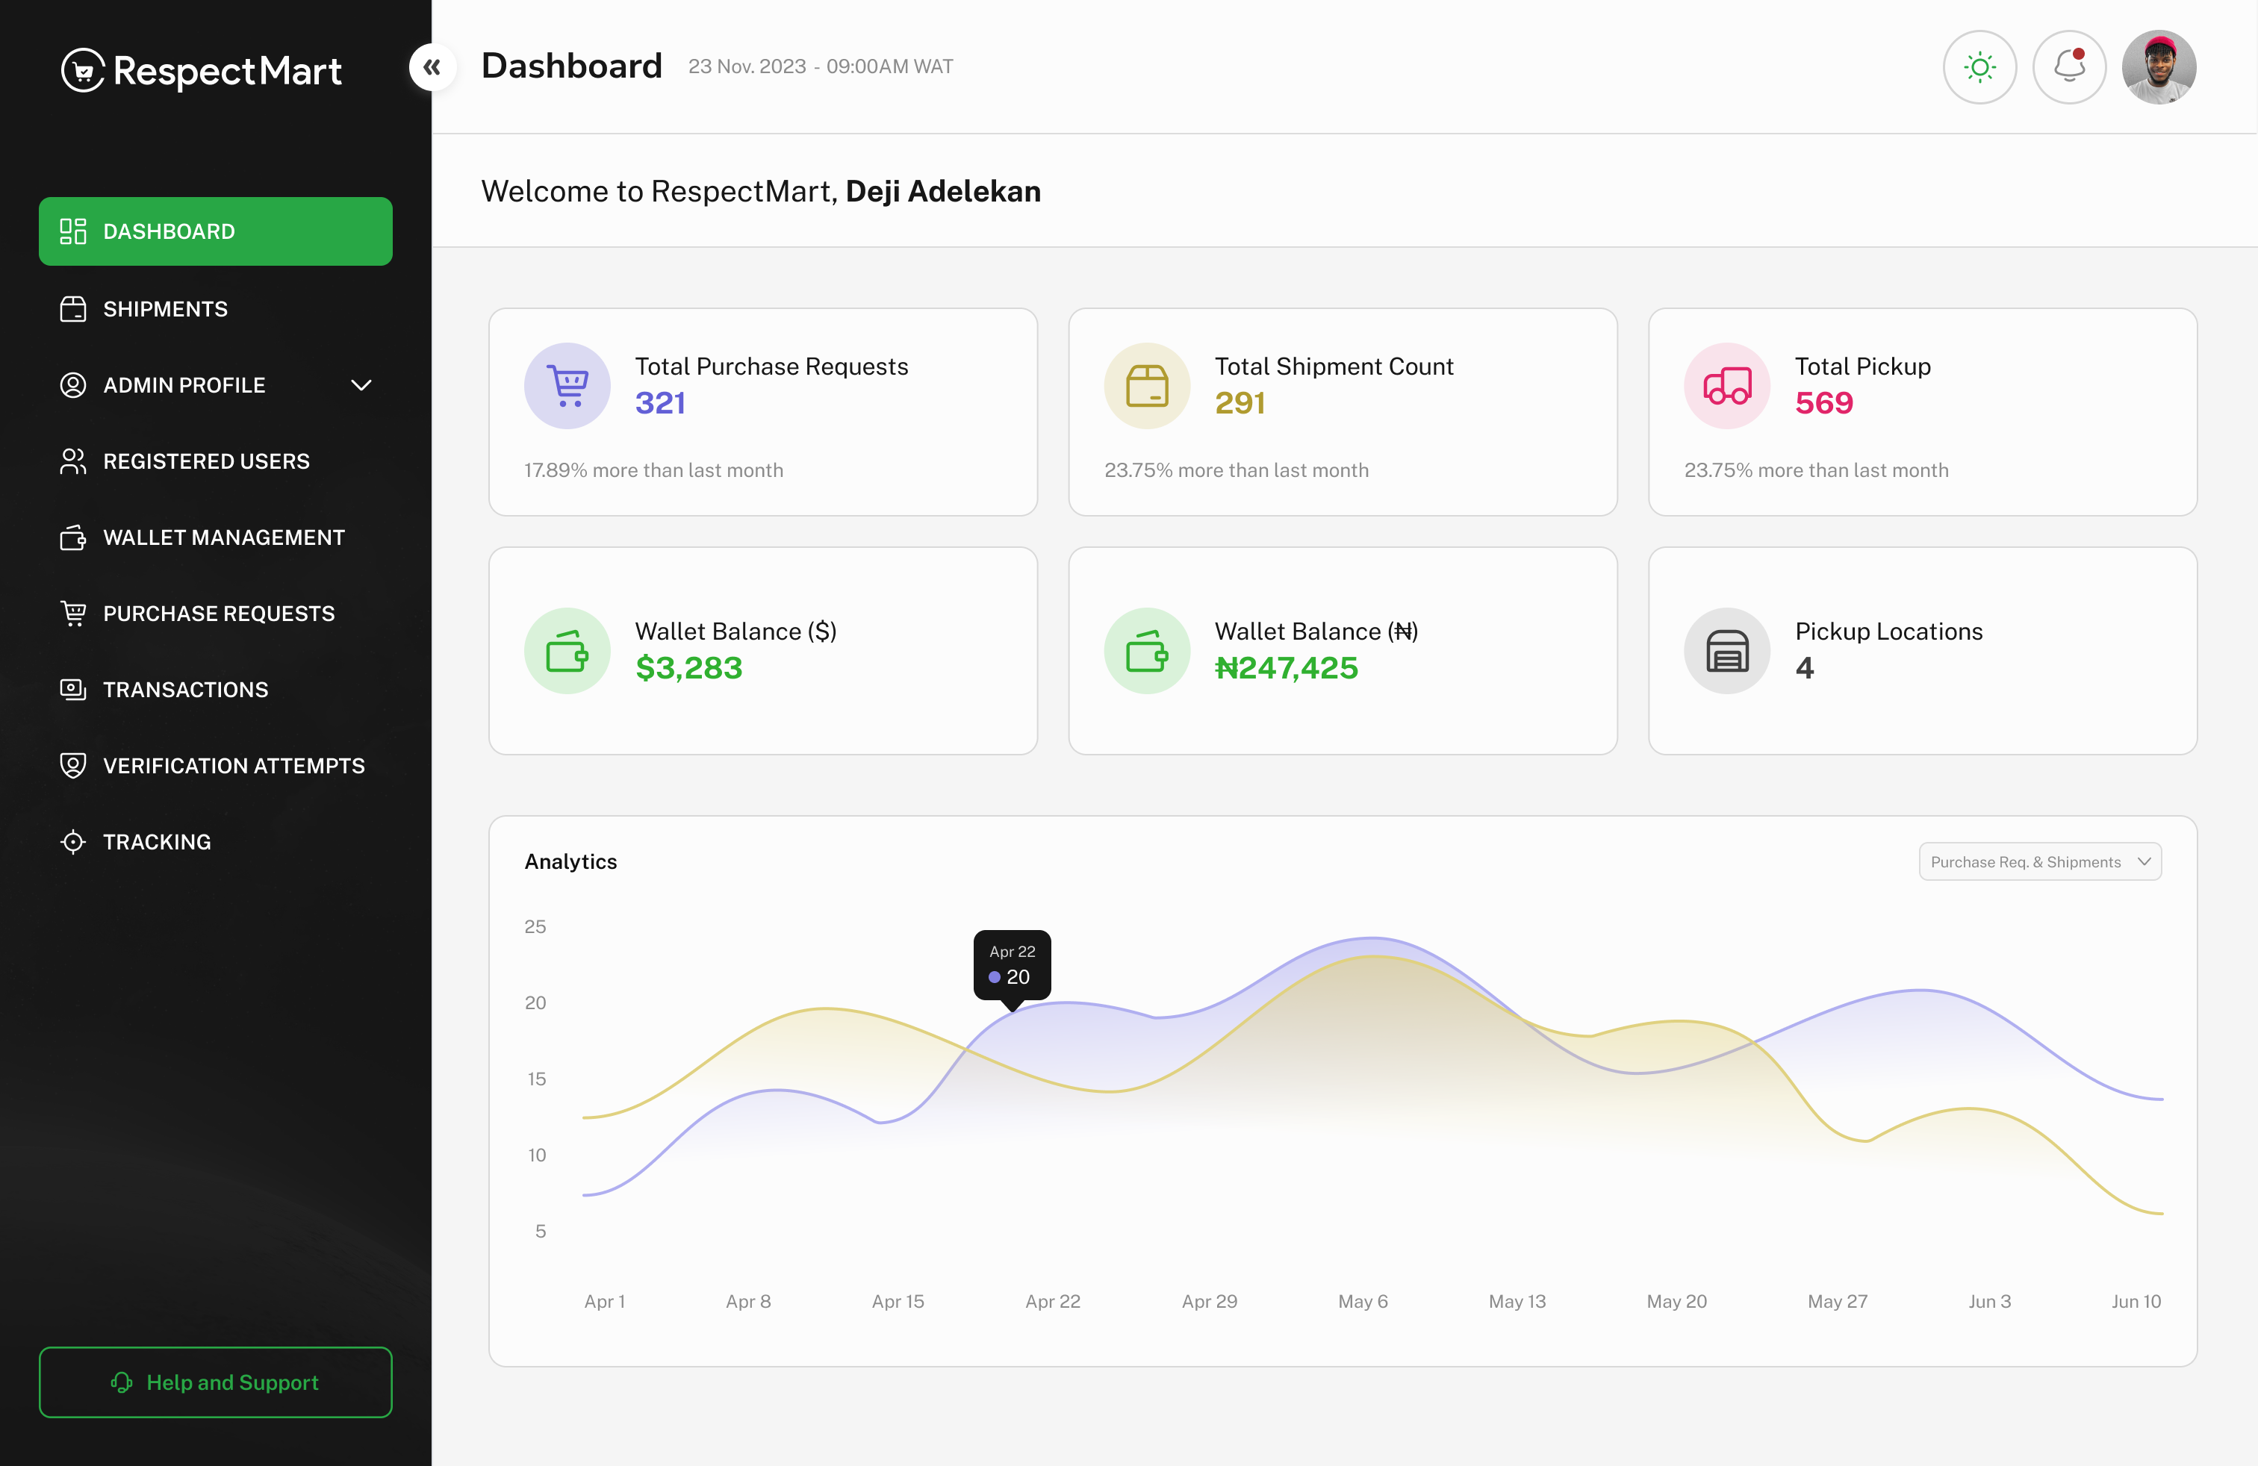The width and height of the screenshot is (2258, 1466).
Task: Open Purchase Req. & Shipments dropdown
Action: (x=2040, y=862)
